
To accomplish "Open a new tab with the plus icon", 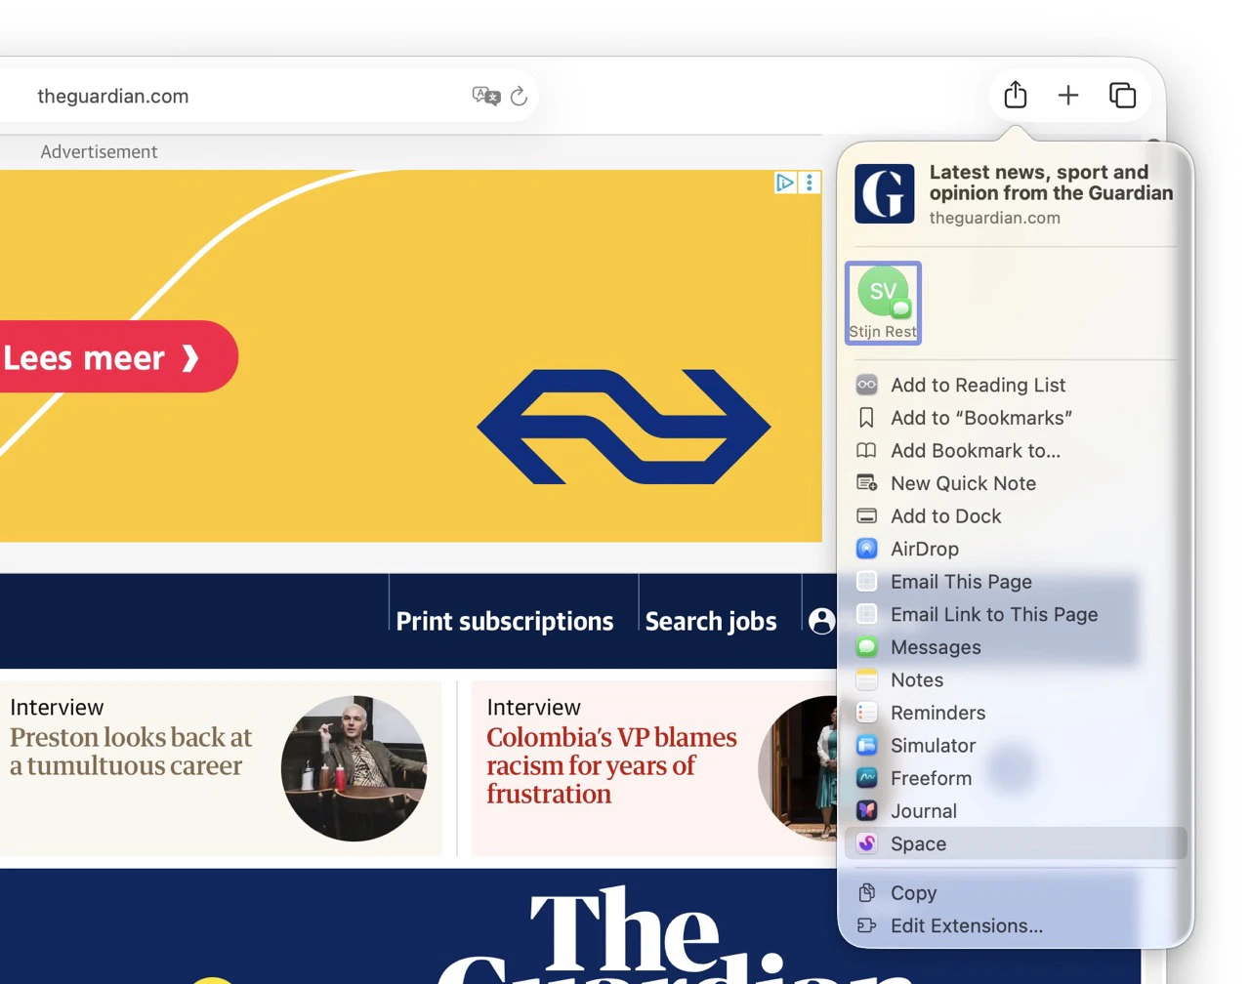I will 1068,95.
